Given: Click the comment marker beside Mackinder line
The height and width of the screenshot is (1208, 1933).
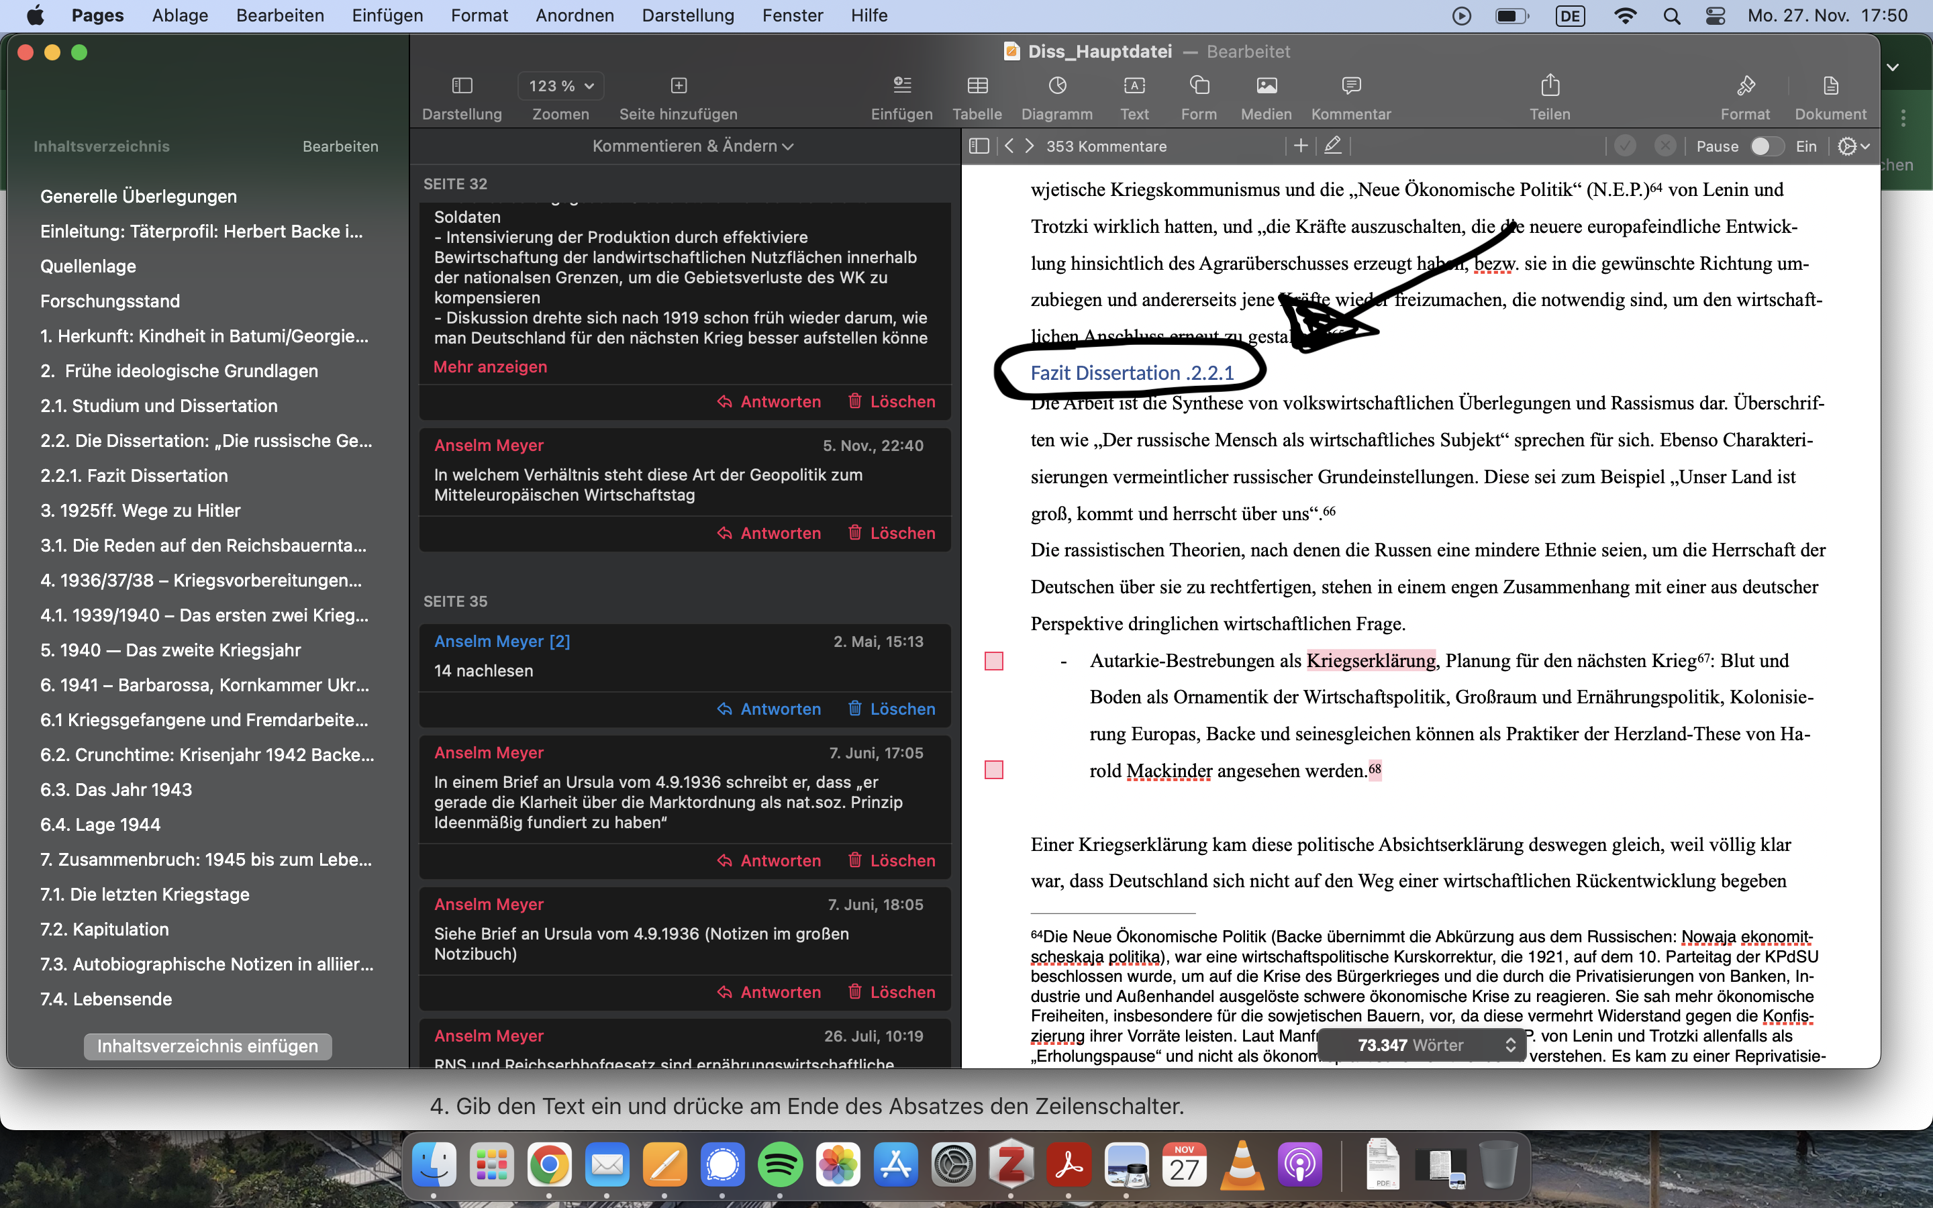Looking at the screenshot, I should point(993,770).
